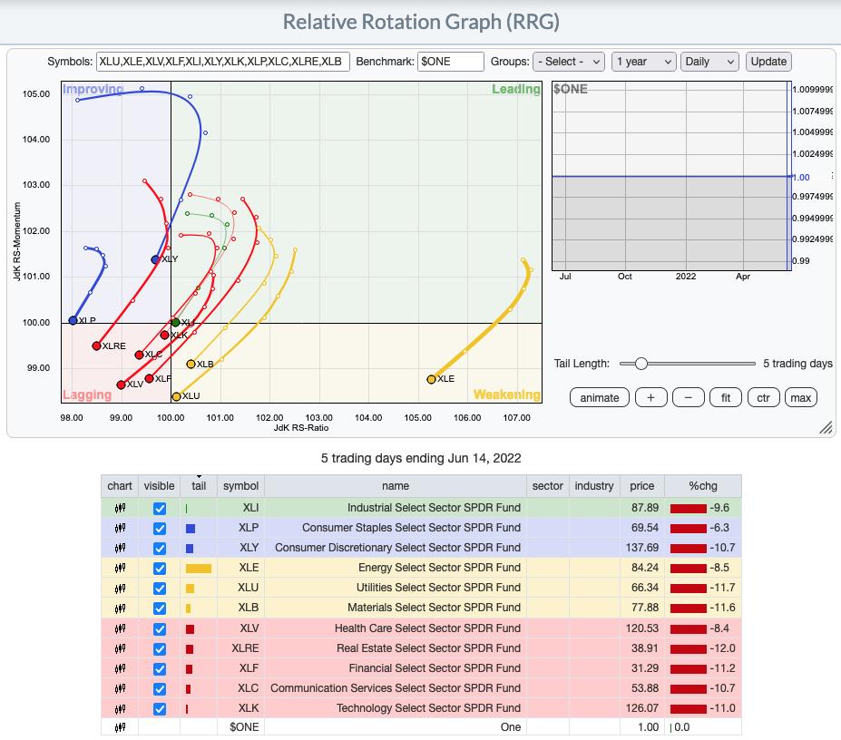Zoom in with the plus button
This screenshot has height=740, width=841.
coord(651,398)
